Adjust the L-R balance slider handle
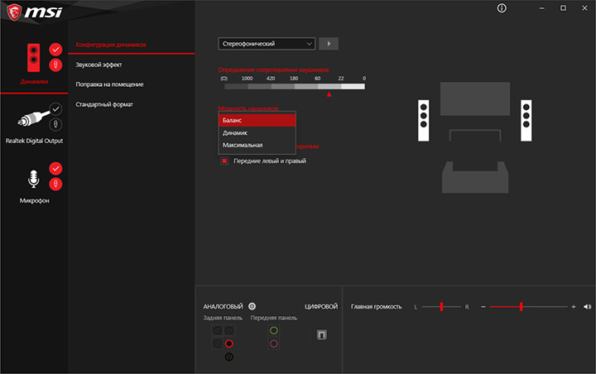The width and height of the screenshot is (596, 374). click(x=441, y=306)
